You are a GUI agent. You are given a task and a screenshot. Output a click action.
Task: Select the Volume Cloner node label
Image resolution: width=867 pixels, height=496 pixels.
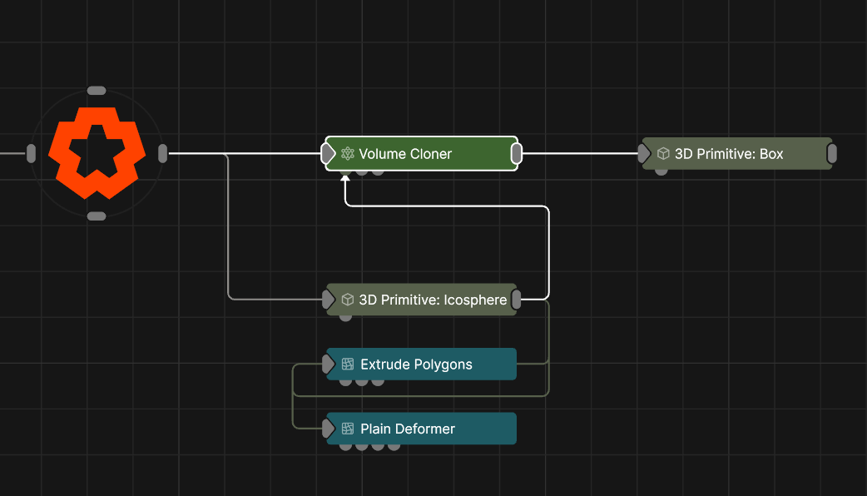(x=405, y=154)
